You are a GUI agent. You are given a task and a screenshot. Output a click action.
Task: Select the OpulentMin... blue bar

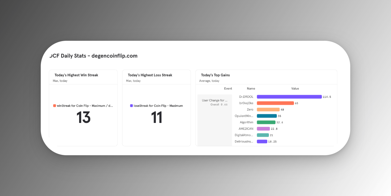(267, 116)
